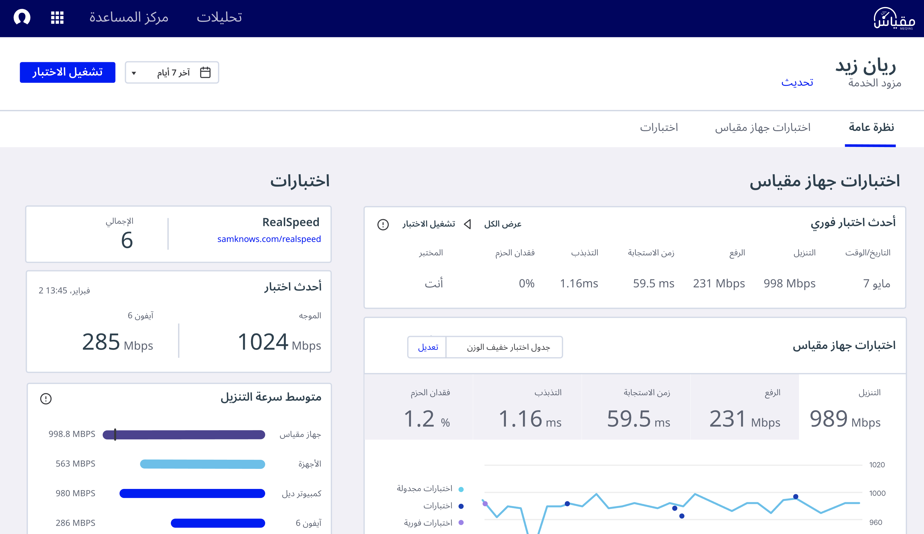Click the triangle arrow beside عرض الكل
The height and width of the screenshot is (534, 924).
coord(468,224)
